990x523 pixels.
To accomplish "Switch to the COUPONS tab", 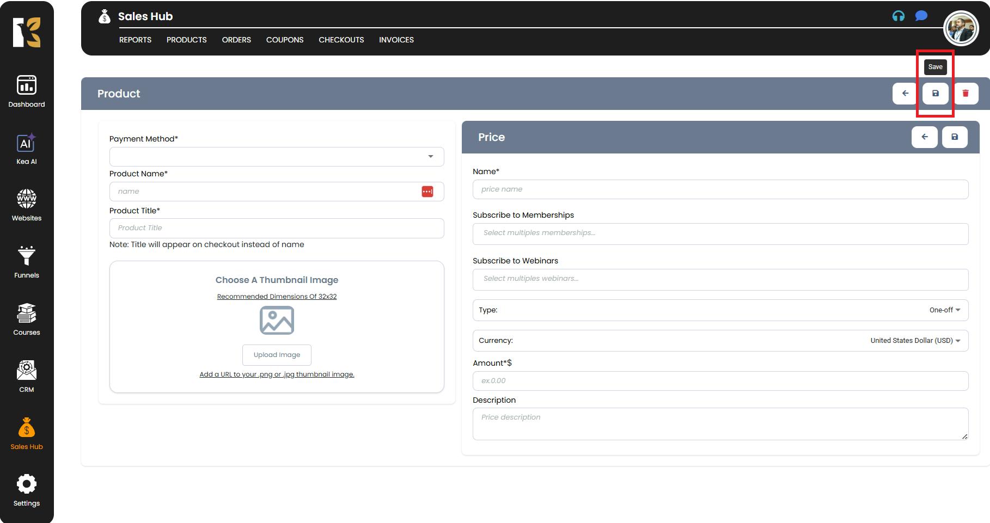I will [x=284, y=40].
